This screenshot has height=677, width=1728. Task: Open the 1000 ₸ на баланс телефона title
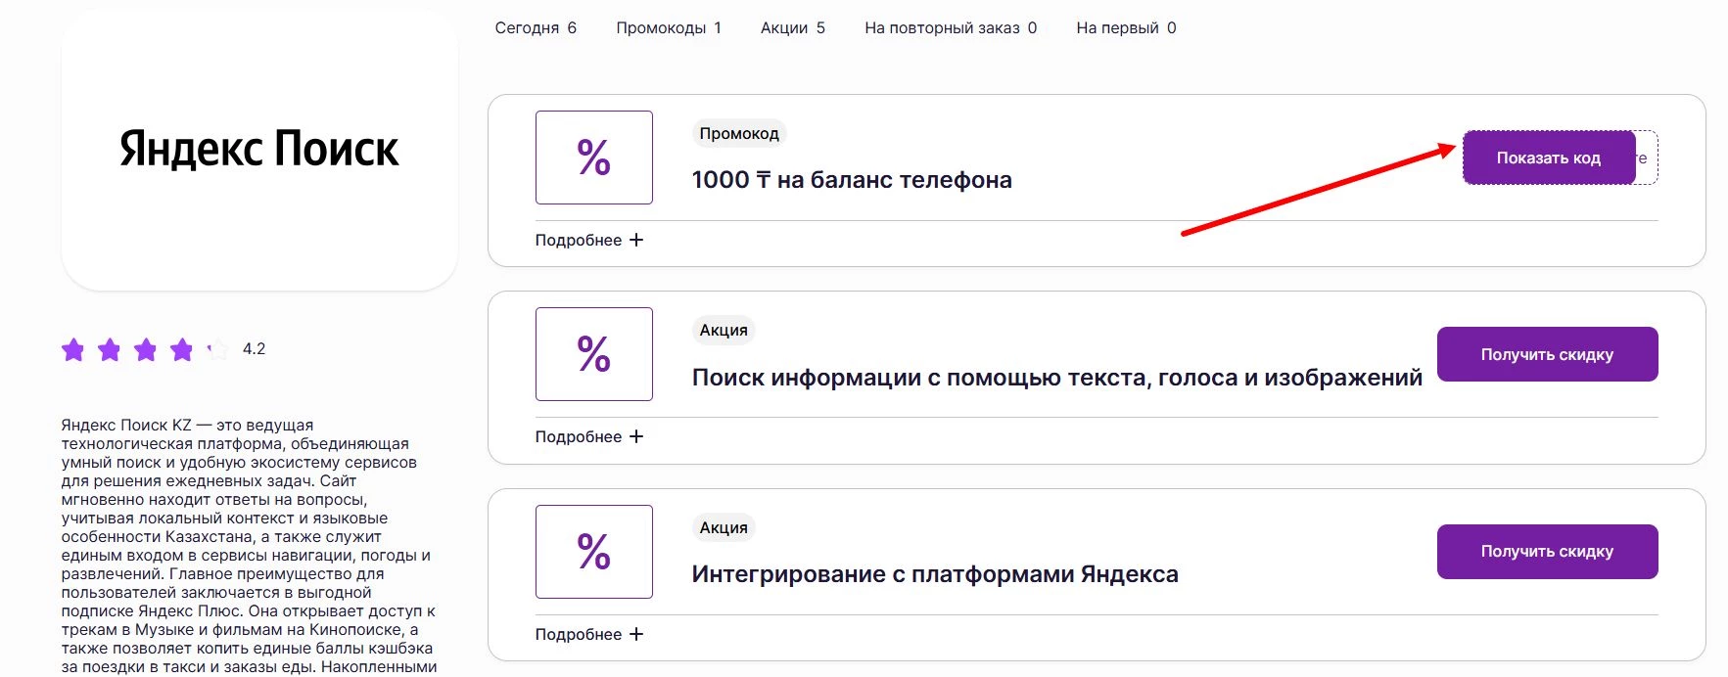click(x=852, y=180)
